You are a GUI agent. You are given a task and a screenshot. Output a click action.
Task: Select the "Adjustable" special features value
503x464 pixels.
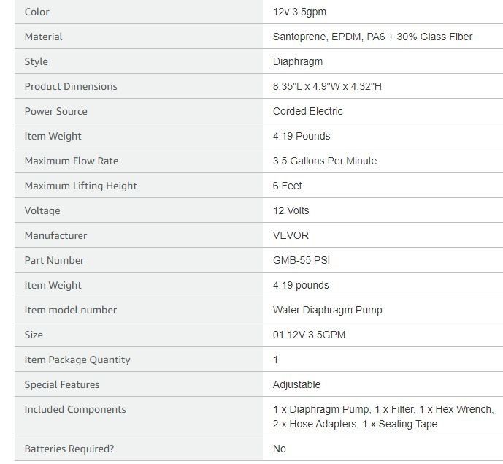pos(296,384)
